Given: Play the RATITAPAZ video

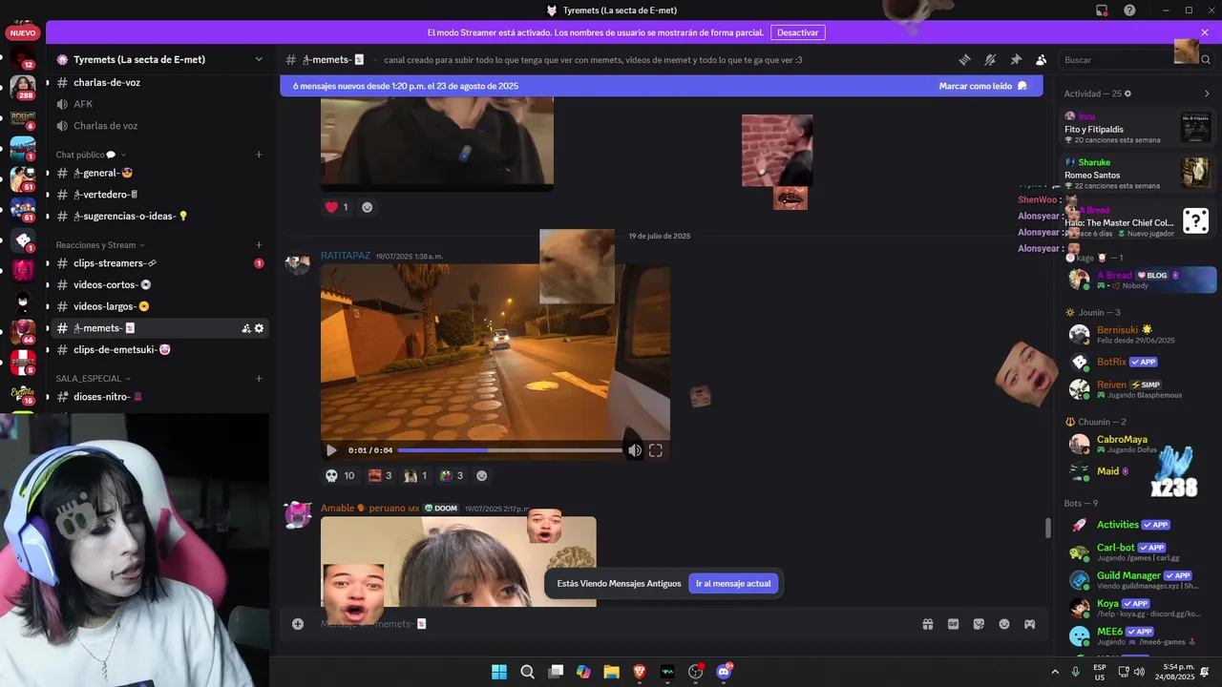Looking at the screenshot, I should point(331,450).
